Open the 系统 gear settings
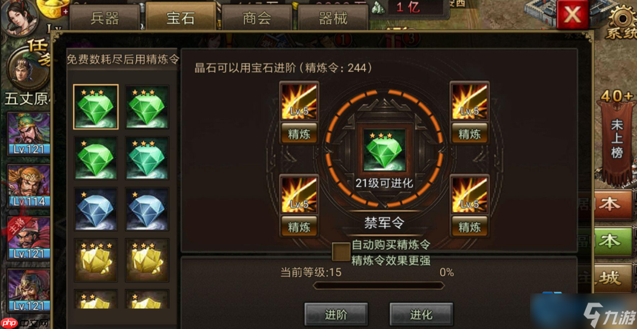 (621, 21)
